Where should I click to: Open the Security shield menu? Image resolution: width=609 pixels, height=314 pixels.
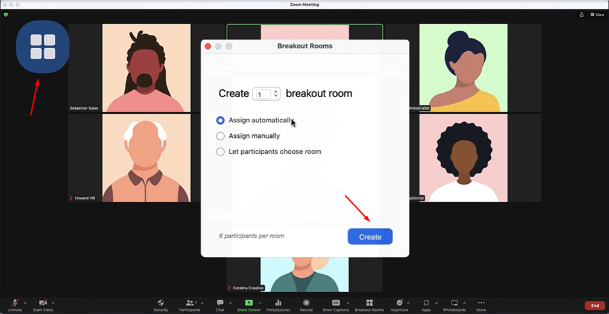pyautogui.click(x=160, y=303)
